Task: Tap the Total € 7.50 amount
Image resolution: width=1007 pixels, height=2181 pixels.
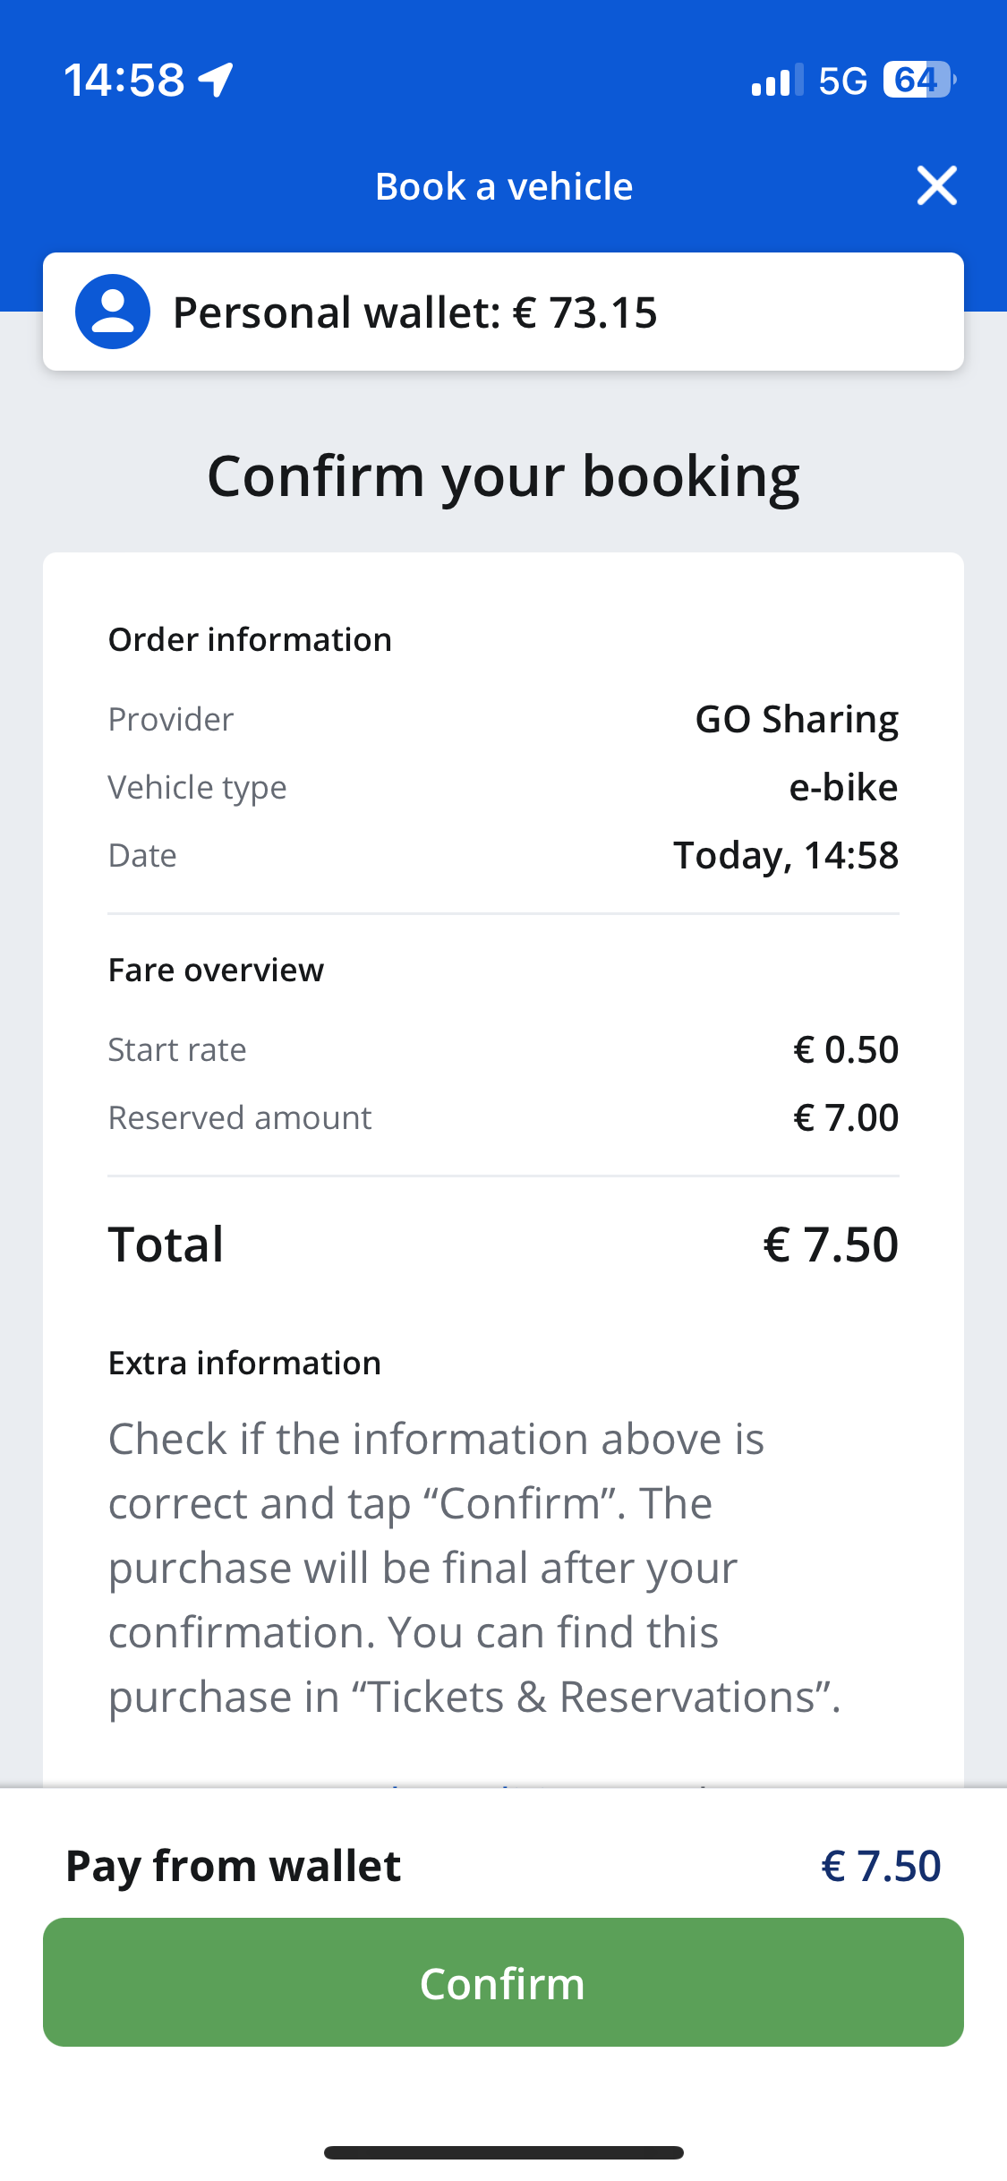Action: click(831, 1244)
